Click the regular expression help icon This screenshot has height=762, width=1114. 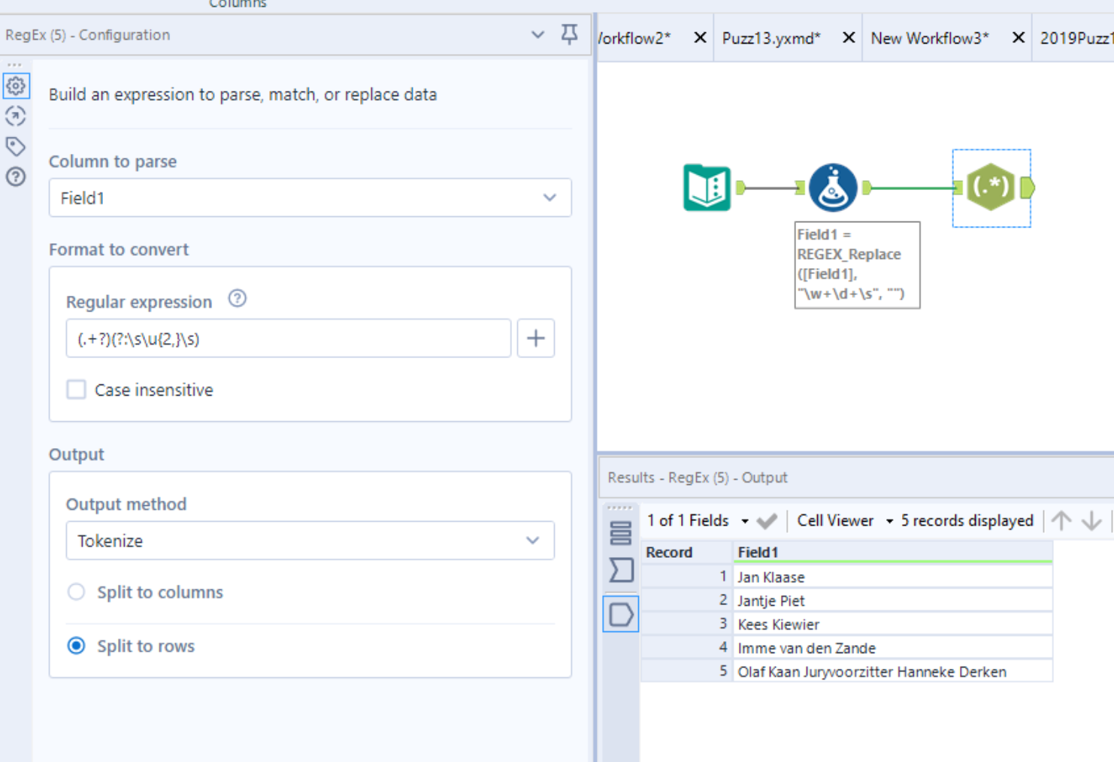238,299
